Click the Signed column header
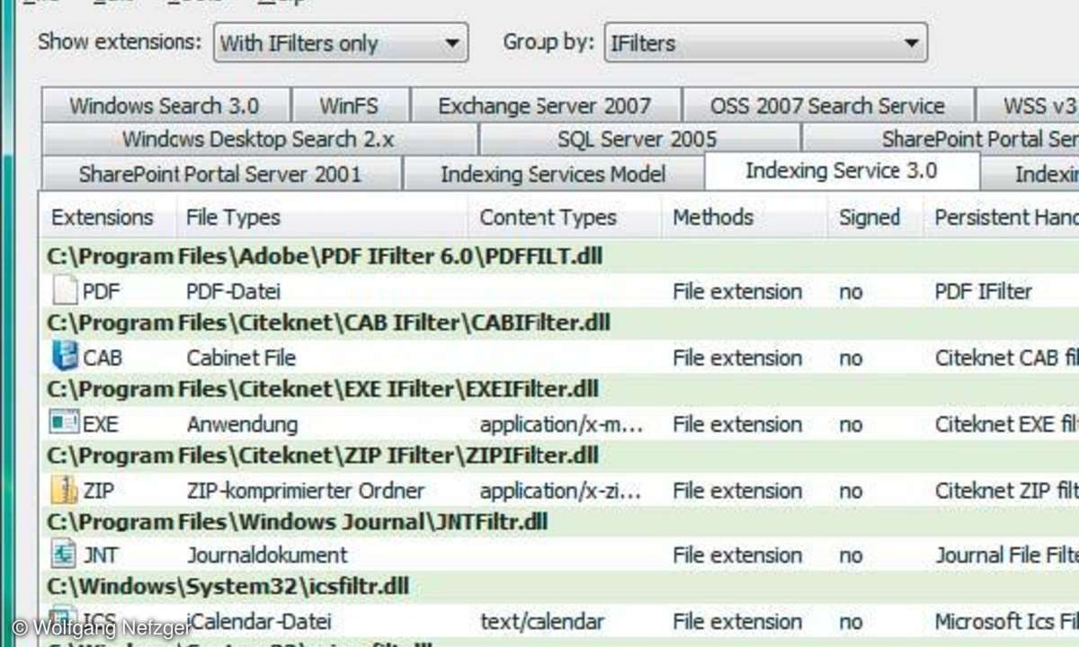This screenshot has width=1079, height=647. 869,217
